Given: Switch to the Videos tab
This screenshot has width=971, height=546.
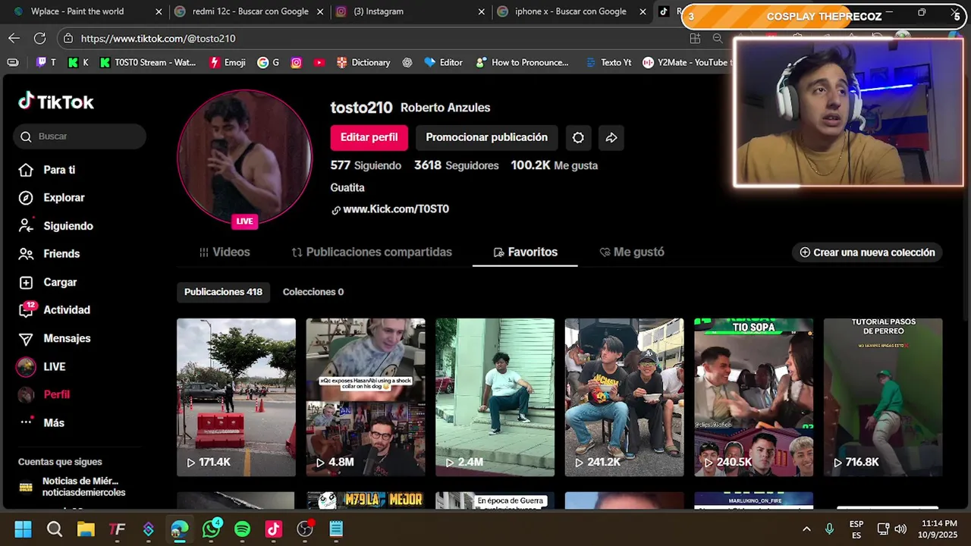Looking at the screenshot, I should [x=225, y=253].
